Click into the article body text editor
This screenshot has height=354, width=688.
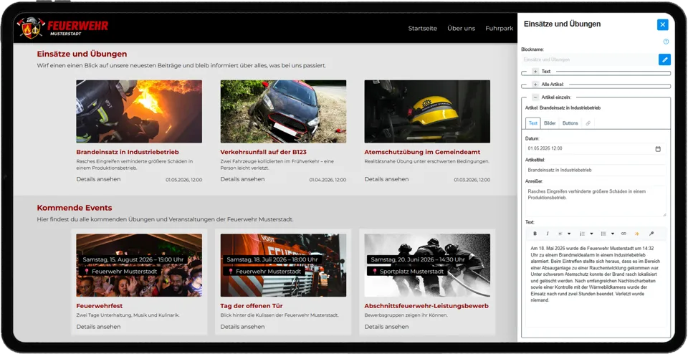(596, 284)
